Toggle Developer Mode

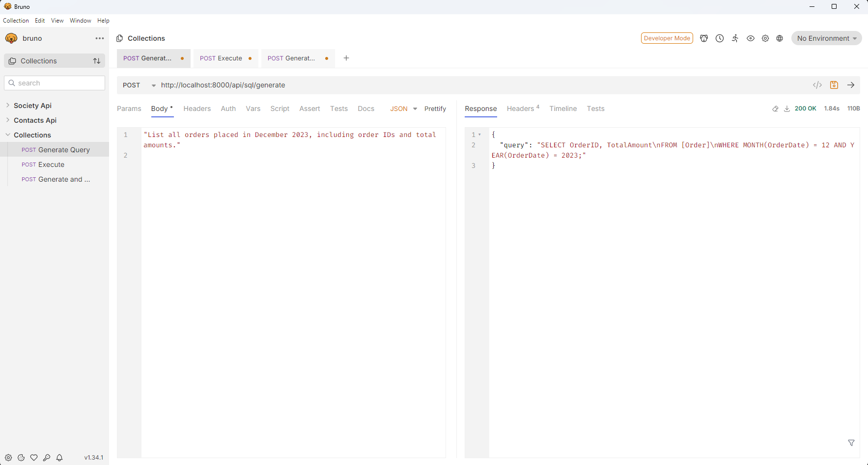(x=667, y=38)
